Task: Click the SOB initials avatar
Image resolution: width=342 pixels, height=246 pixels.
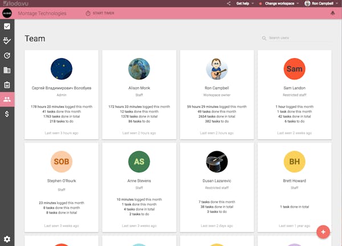Action: (62, 162)
